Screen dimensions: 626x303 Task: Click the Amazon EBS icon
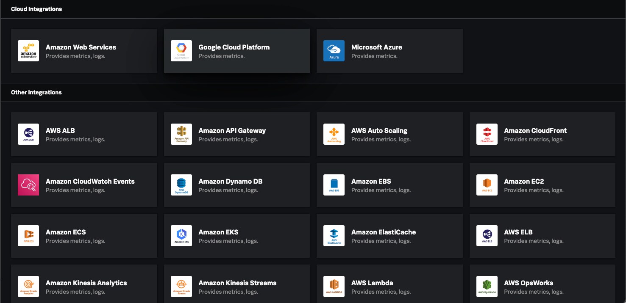coord(334,185)
